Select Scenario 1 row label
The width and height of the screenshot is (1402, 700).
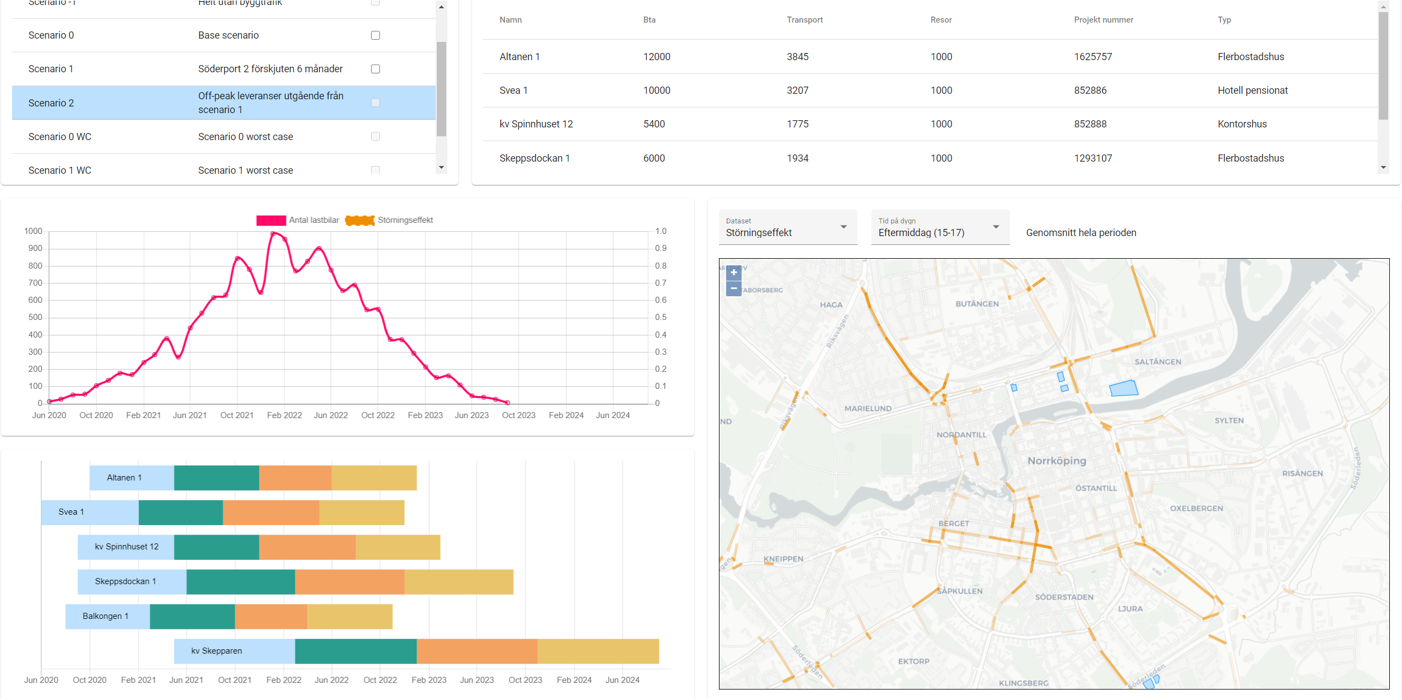pos(51,69)
